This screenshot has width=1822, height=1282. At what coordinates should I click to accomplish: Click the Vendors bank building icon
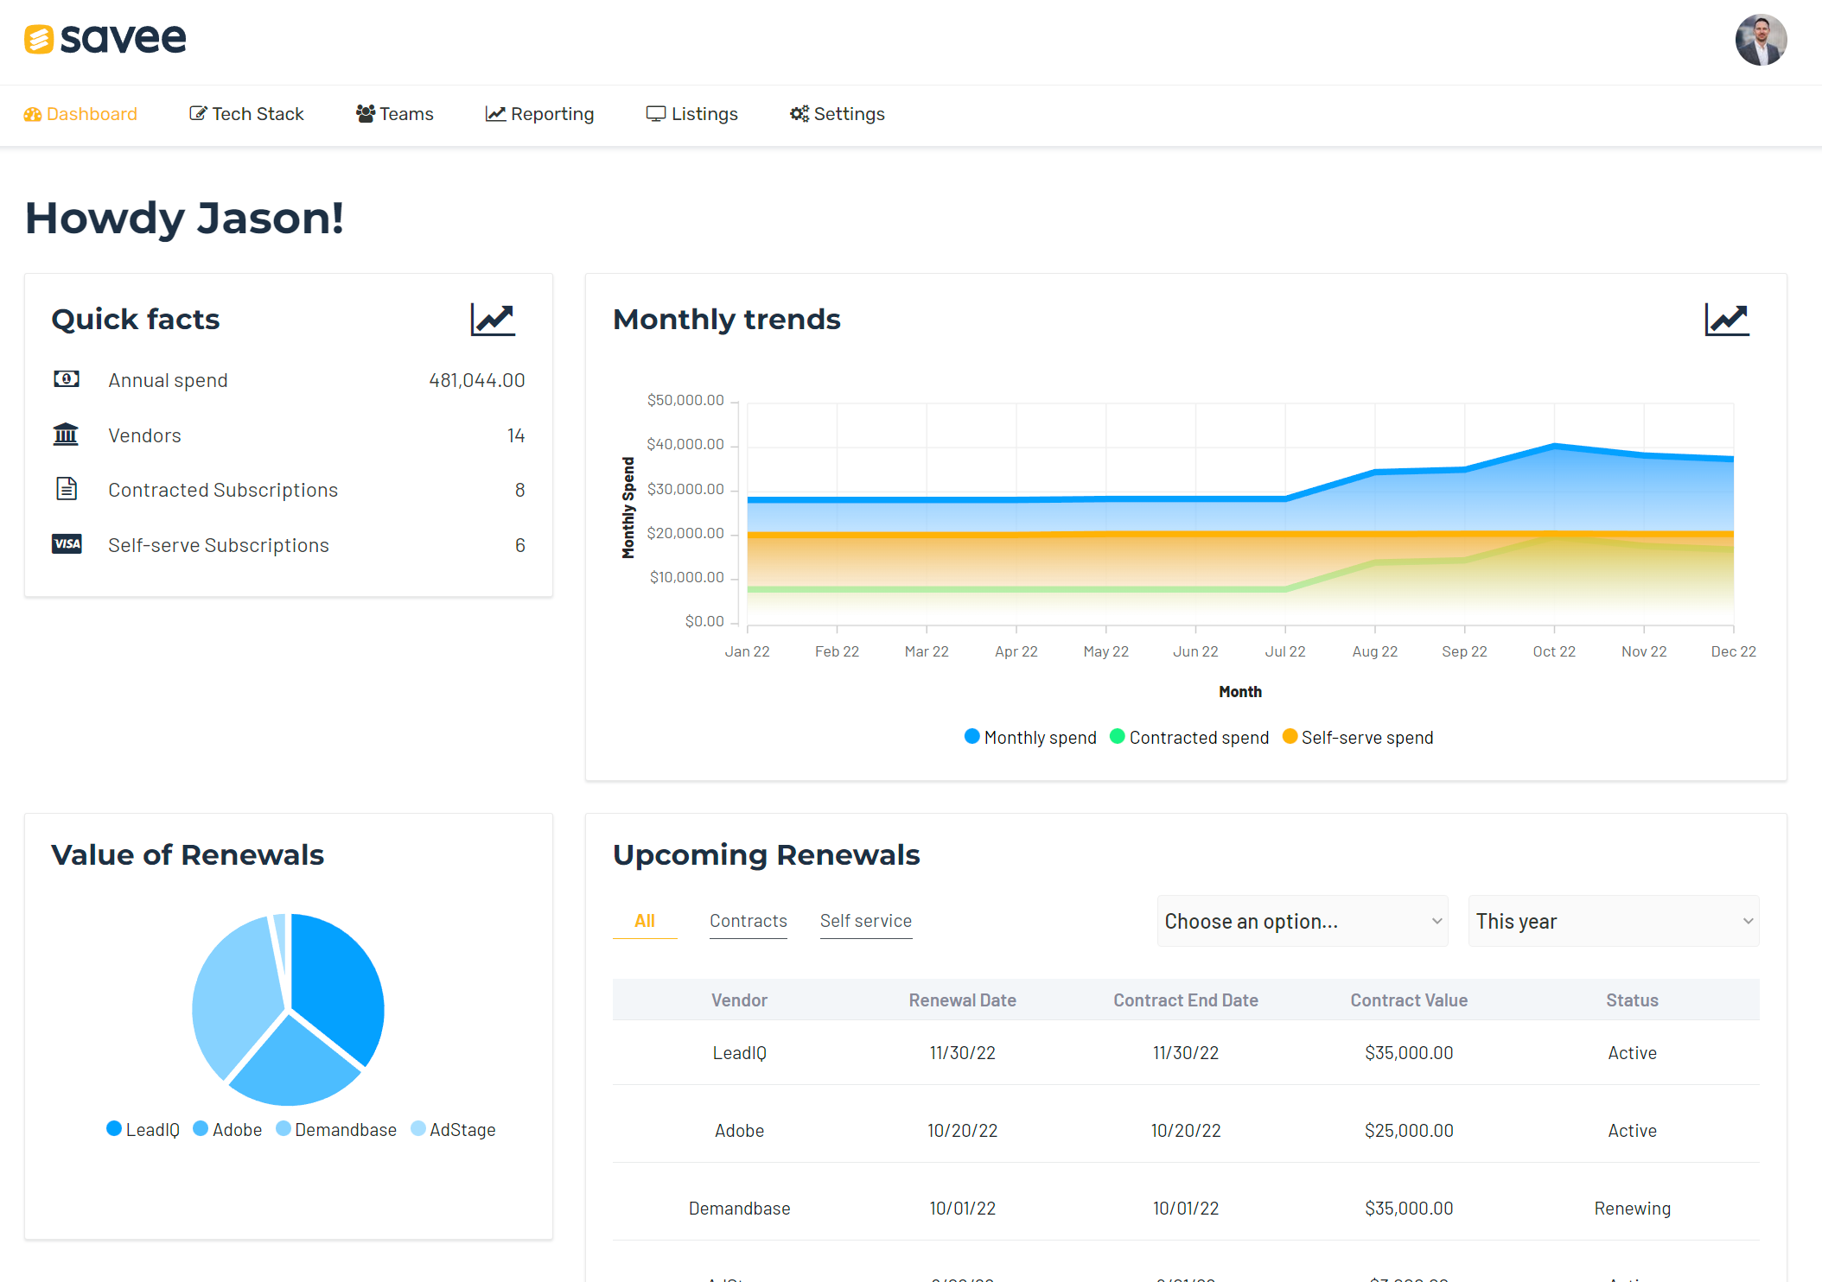pos(67,435)
